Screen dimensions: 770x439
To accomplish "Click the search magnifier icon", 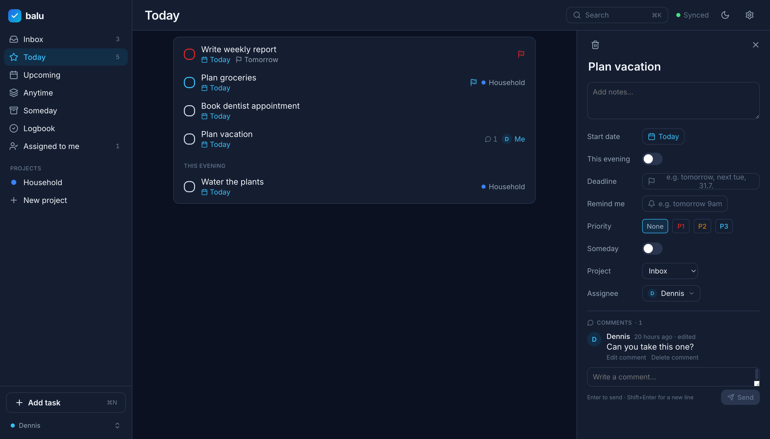I will coord(577,15).
